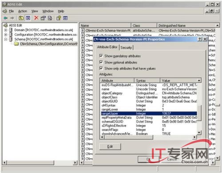
Task: Click the Back arrow toolbar icon
Action: (x=6, y=18)
